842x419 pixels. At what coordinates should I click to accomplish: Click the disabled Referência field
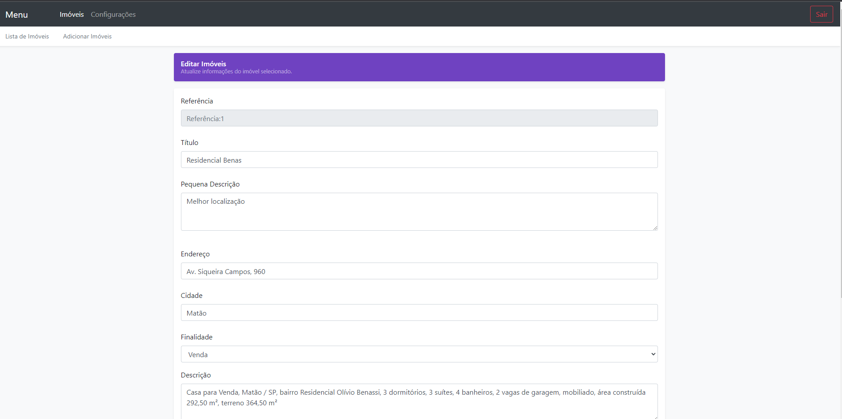[x=419, y=118]
